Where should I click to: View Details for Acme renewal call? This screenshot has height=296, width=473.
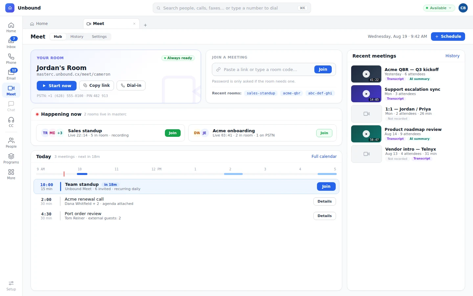325,201
